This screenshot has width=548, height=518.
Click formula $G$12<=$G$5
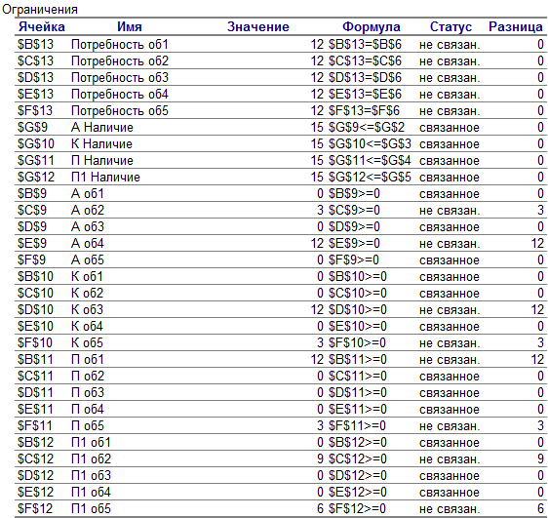point(370,177)
